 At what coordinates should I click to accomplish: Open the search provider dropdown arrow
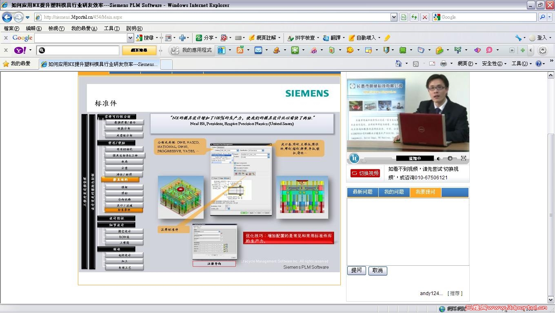click(x=550, y=17)
